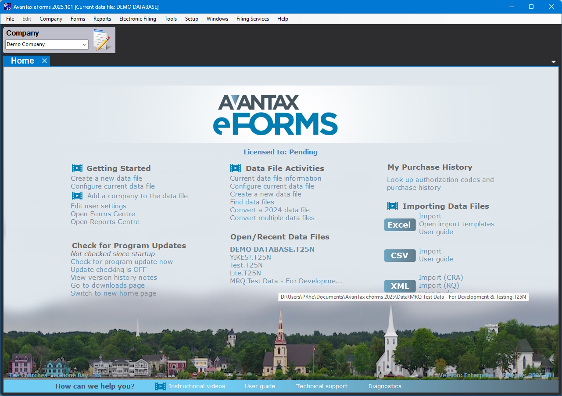Image resolution: width=562 pixels, height=396 pixels.
Task: Click Open Reports Centre
Action: tap(105, 222)
